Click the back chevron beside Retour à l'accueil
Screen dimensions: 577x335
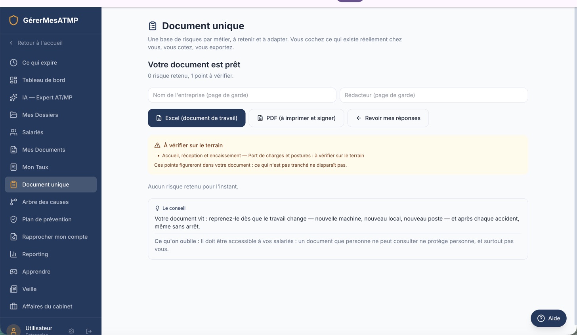click(11, 43)
